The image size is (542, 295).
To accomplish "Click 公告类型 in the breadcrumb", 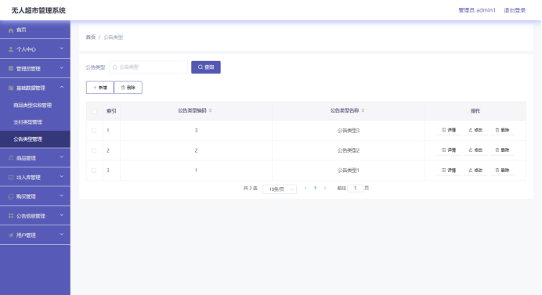I will [113, 38].
